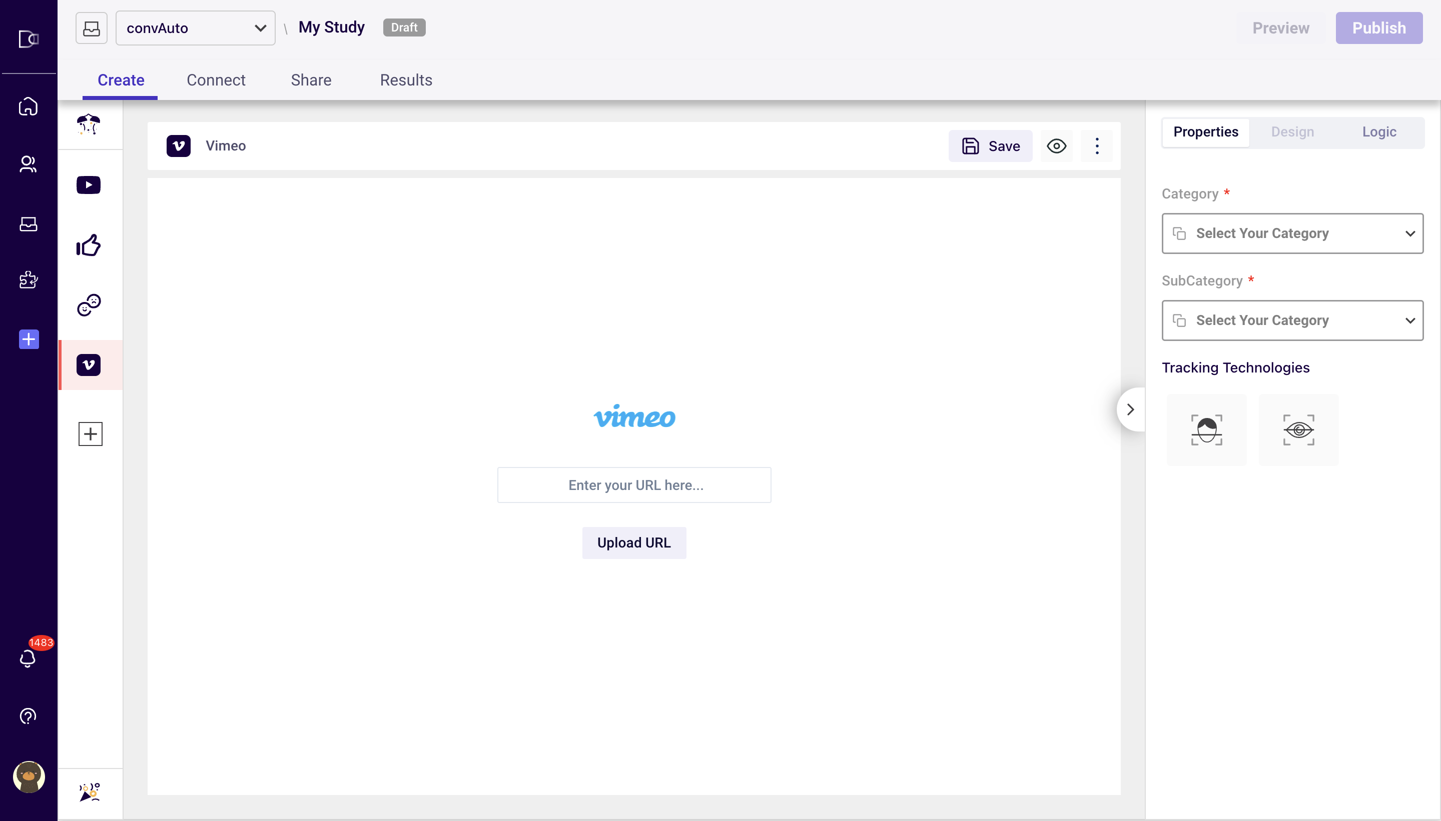Toggle the block preview eye icon
Screen dimensions: 1441x821
(x=1056, y=146)
